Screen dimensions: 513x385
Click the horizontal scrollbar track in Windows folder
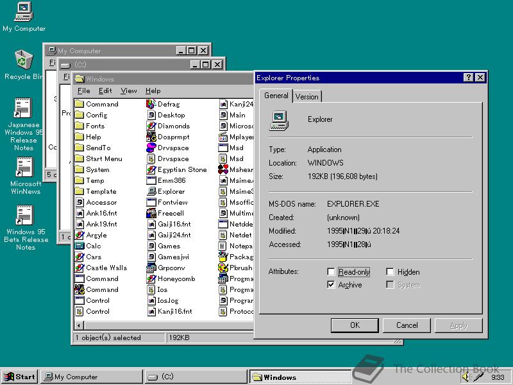tap(169, 325)
